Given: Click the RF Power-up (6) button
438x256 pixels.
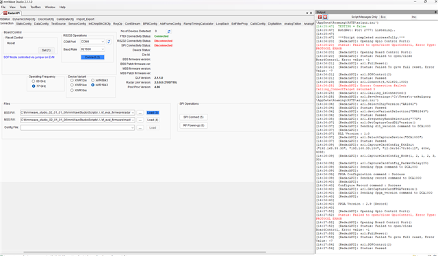Looking at the screenshot, I should pos(193,125).
